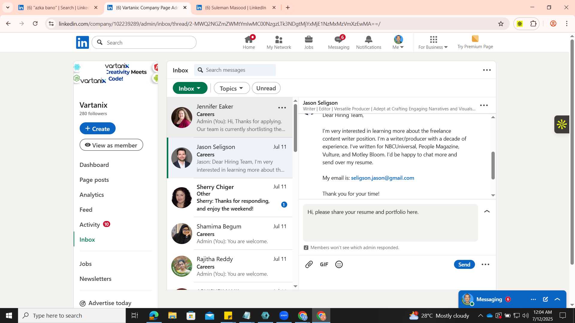This screenshot has width=575, height=323.
Task: Open browser tab search dropdown
Action: tap(8, 7)
